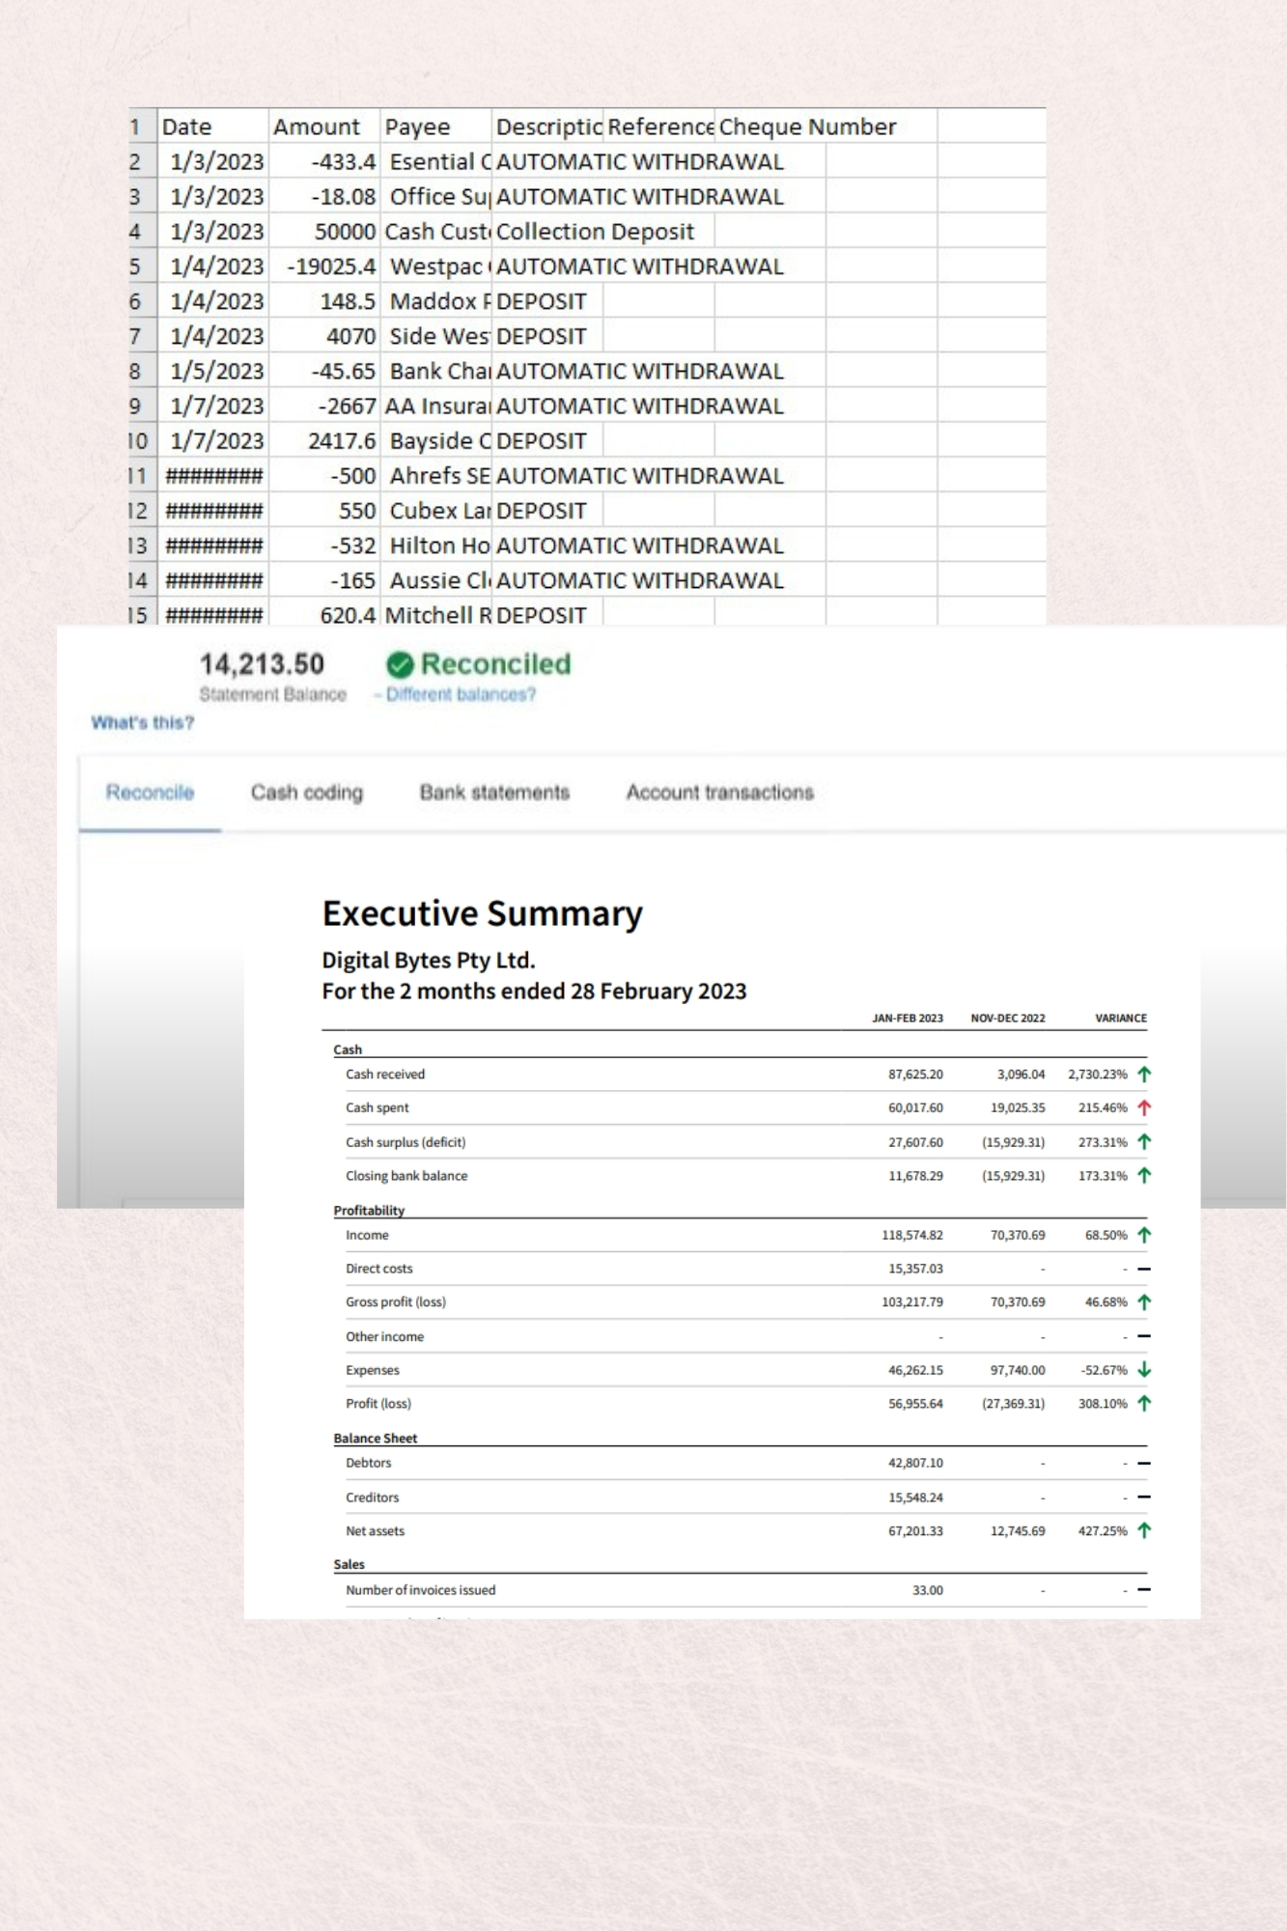The width and height of the screenshot is (1287, 1931).
Task: Click the green arrow on the Income row
Action: (x=1144, y=1235)
